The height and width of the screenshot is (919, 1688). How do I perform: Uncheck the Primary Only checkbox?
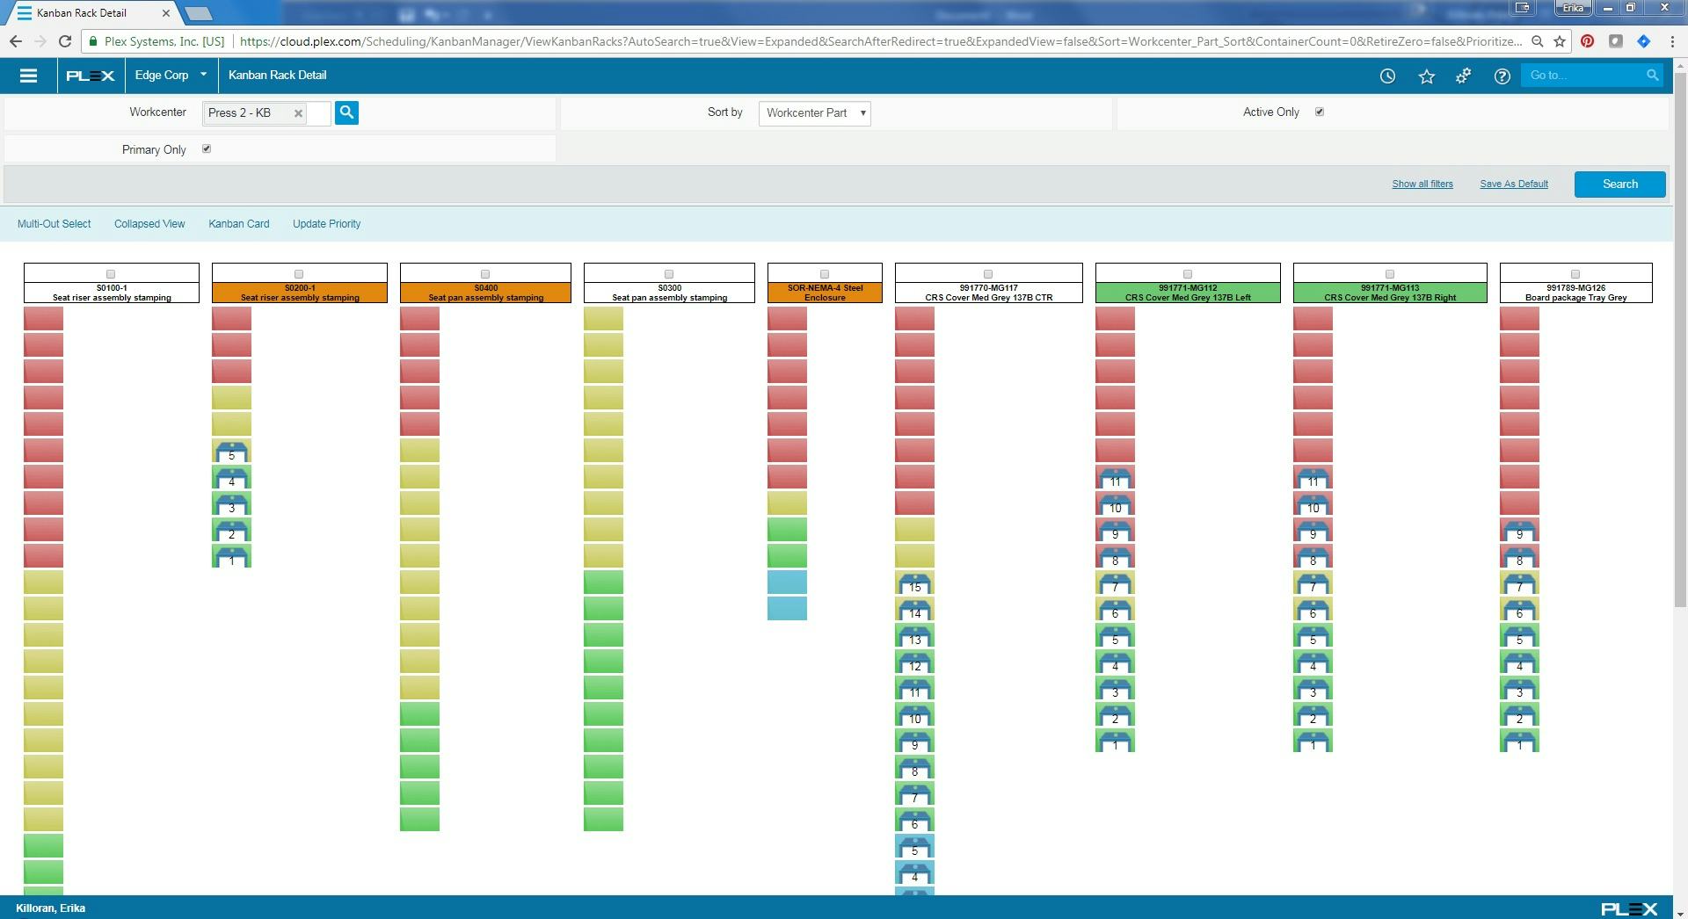coord(207,148)
